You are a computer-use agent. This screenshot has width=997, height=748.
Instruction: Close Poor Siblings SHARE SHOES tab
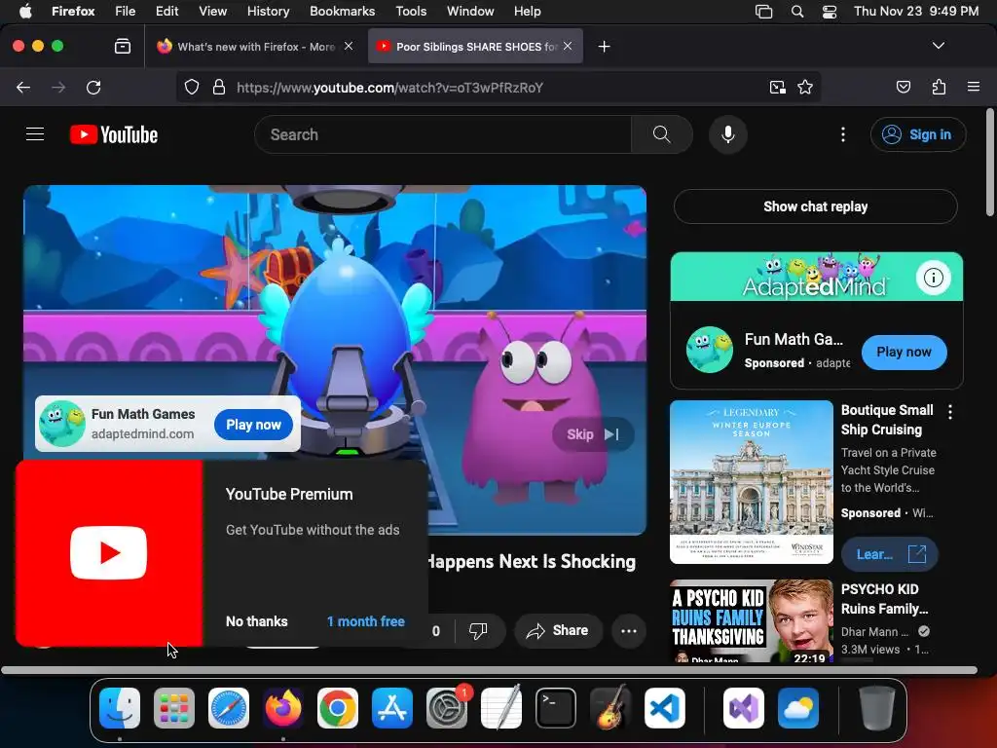coord(568,46)
